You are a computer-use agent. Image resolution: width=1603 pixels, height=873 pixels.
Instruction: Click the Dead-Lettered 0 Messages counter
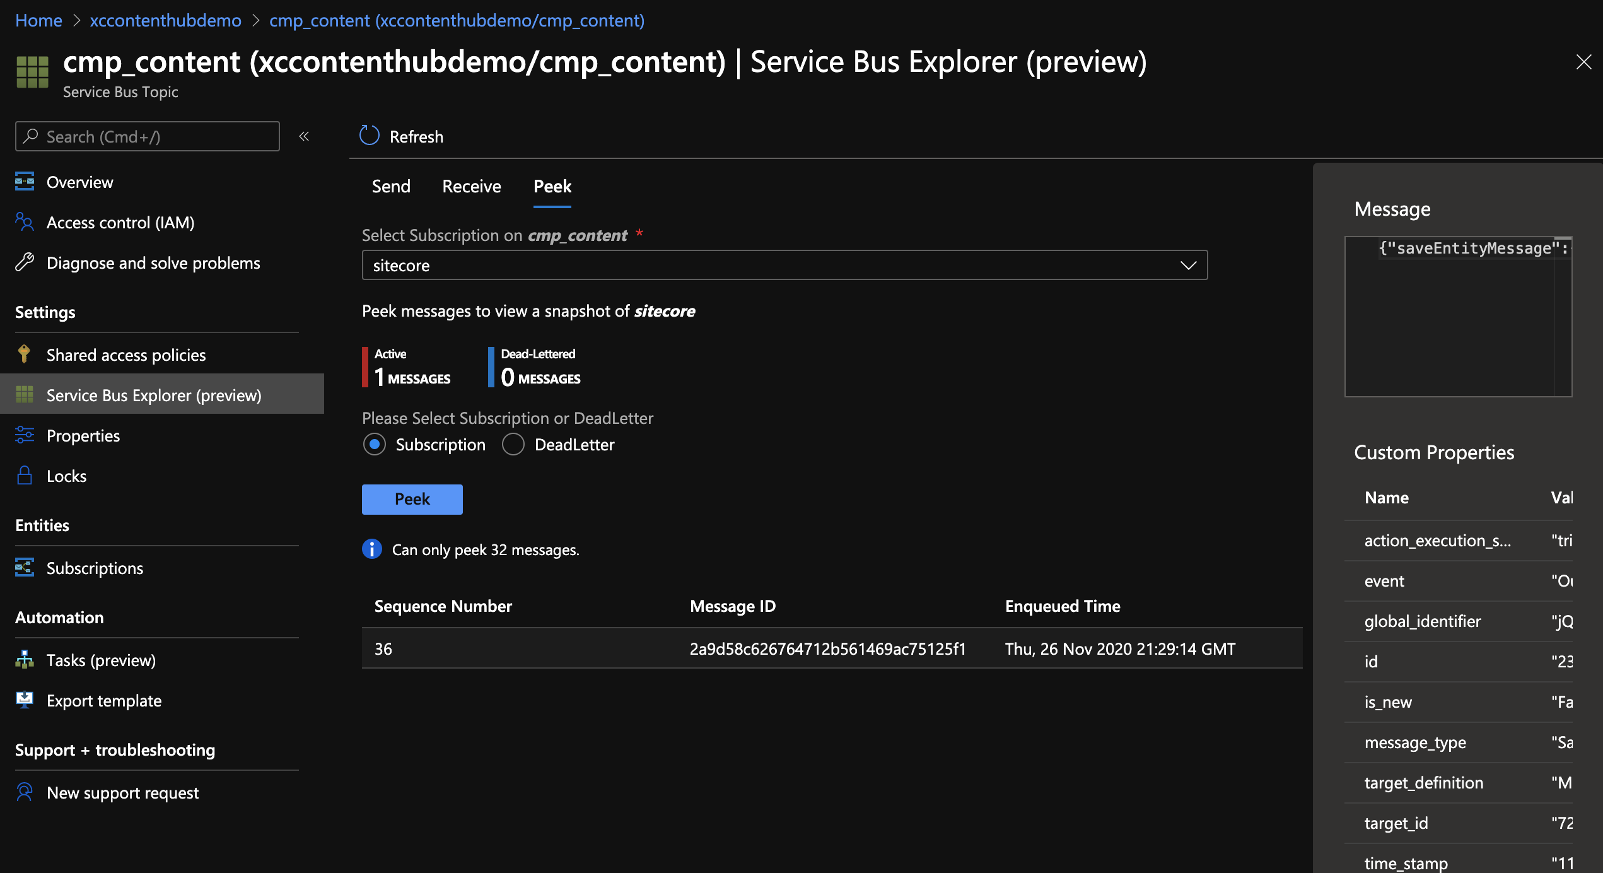(535, 367)
